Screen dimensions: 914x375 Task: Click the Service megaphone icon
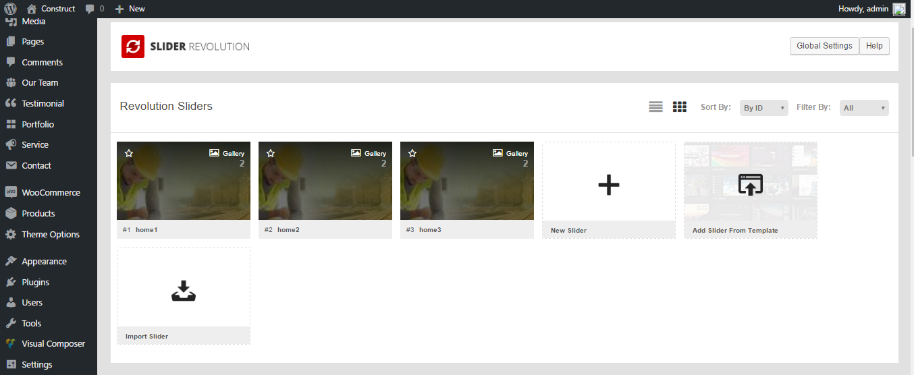click(11, 144)
